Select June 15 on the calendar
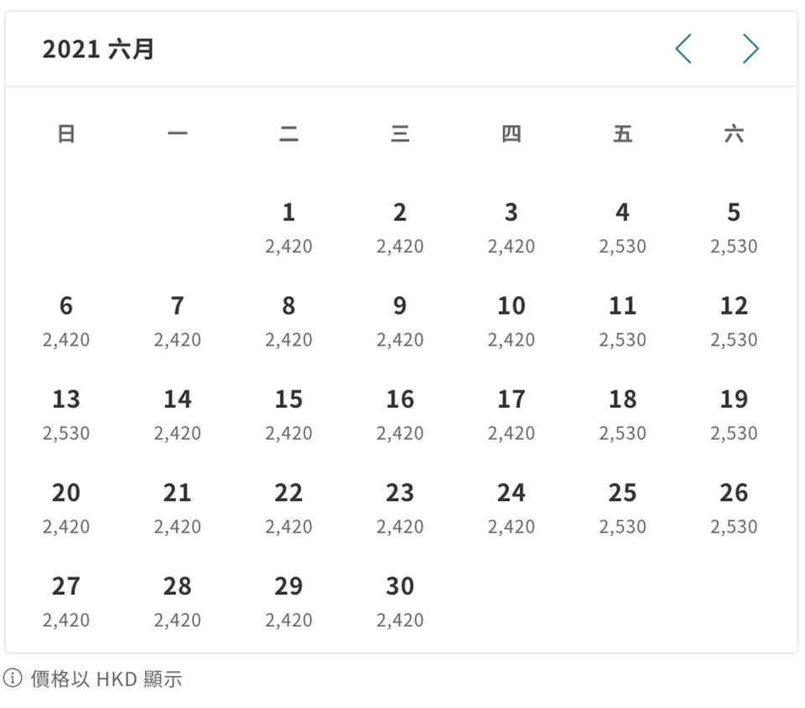 (x=288, y=415)
